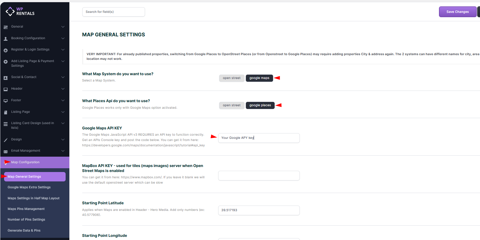The height and width of the screenshot is (240, 480).
Task: Click the Google Maps API KEY field
Action: click(259, 138)
